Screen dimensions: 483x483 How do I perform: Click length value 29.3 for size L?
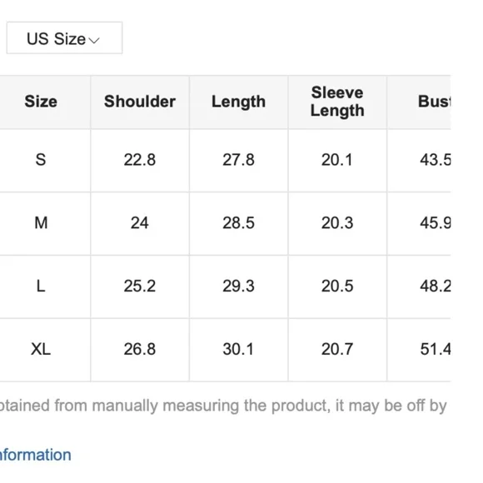tap(238, 286)
